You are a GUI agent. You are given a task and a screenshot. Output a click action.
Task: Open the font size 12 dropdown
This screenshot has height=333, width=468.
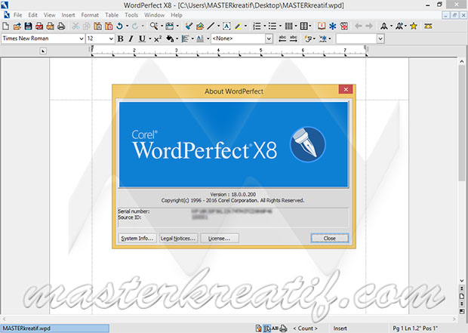point(111,39)
